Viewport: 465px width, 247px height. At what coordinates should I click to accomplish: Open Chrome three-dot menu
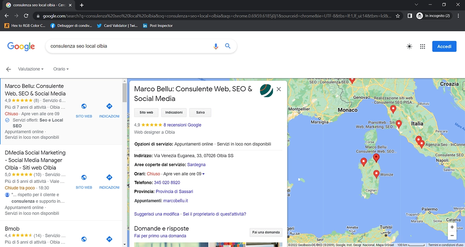(x=458, y=16)
